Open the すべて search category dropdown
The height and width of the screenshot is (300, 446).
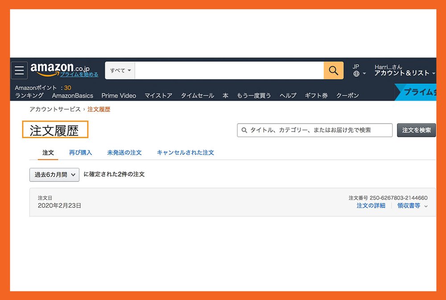click(120, 70)
